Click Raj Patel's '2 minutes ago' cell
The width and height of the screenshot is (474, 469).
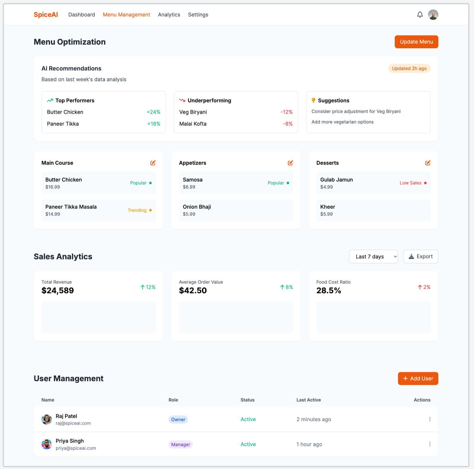pyautogui.click(x=314, y=419)
